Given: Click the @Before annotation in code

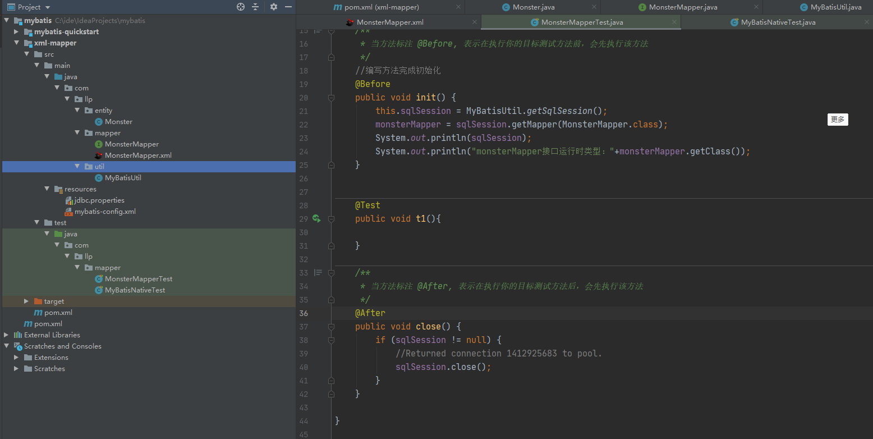Looking at the screenshot, I should (373, 84).
